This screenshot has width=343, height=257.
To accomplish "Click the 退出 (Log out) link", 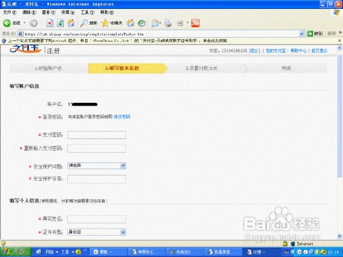I will click(255, 51).
